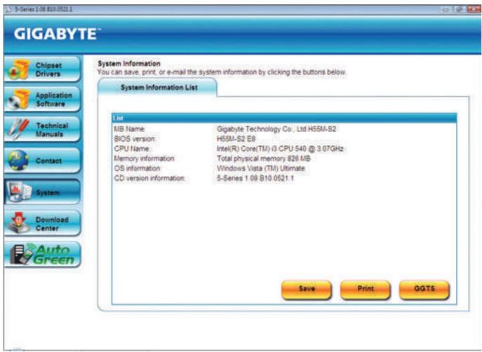Select the OS information row label
Screen dimensions: 482x352
(137, 169)
